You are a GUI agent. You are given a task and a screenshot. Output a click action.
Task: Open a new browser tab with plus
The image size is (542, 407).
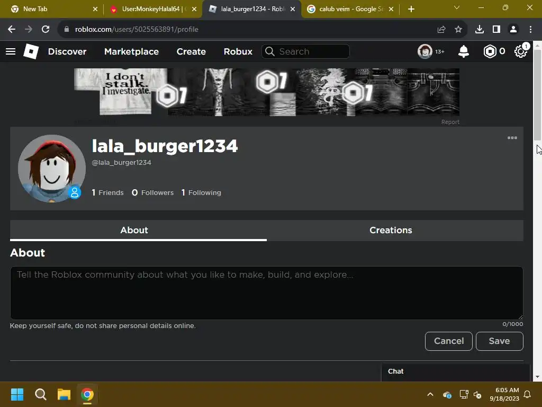[x=411, y=9]
